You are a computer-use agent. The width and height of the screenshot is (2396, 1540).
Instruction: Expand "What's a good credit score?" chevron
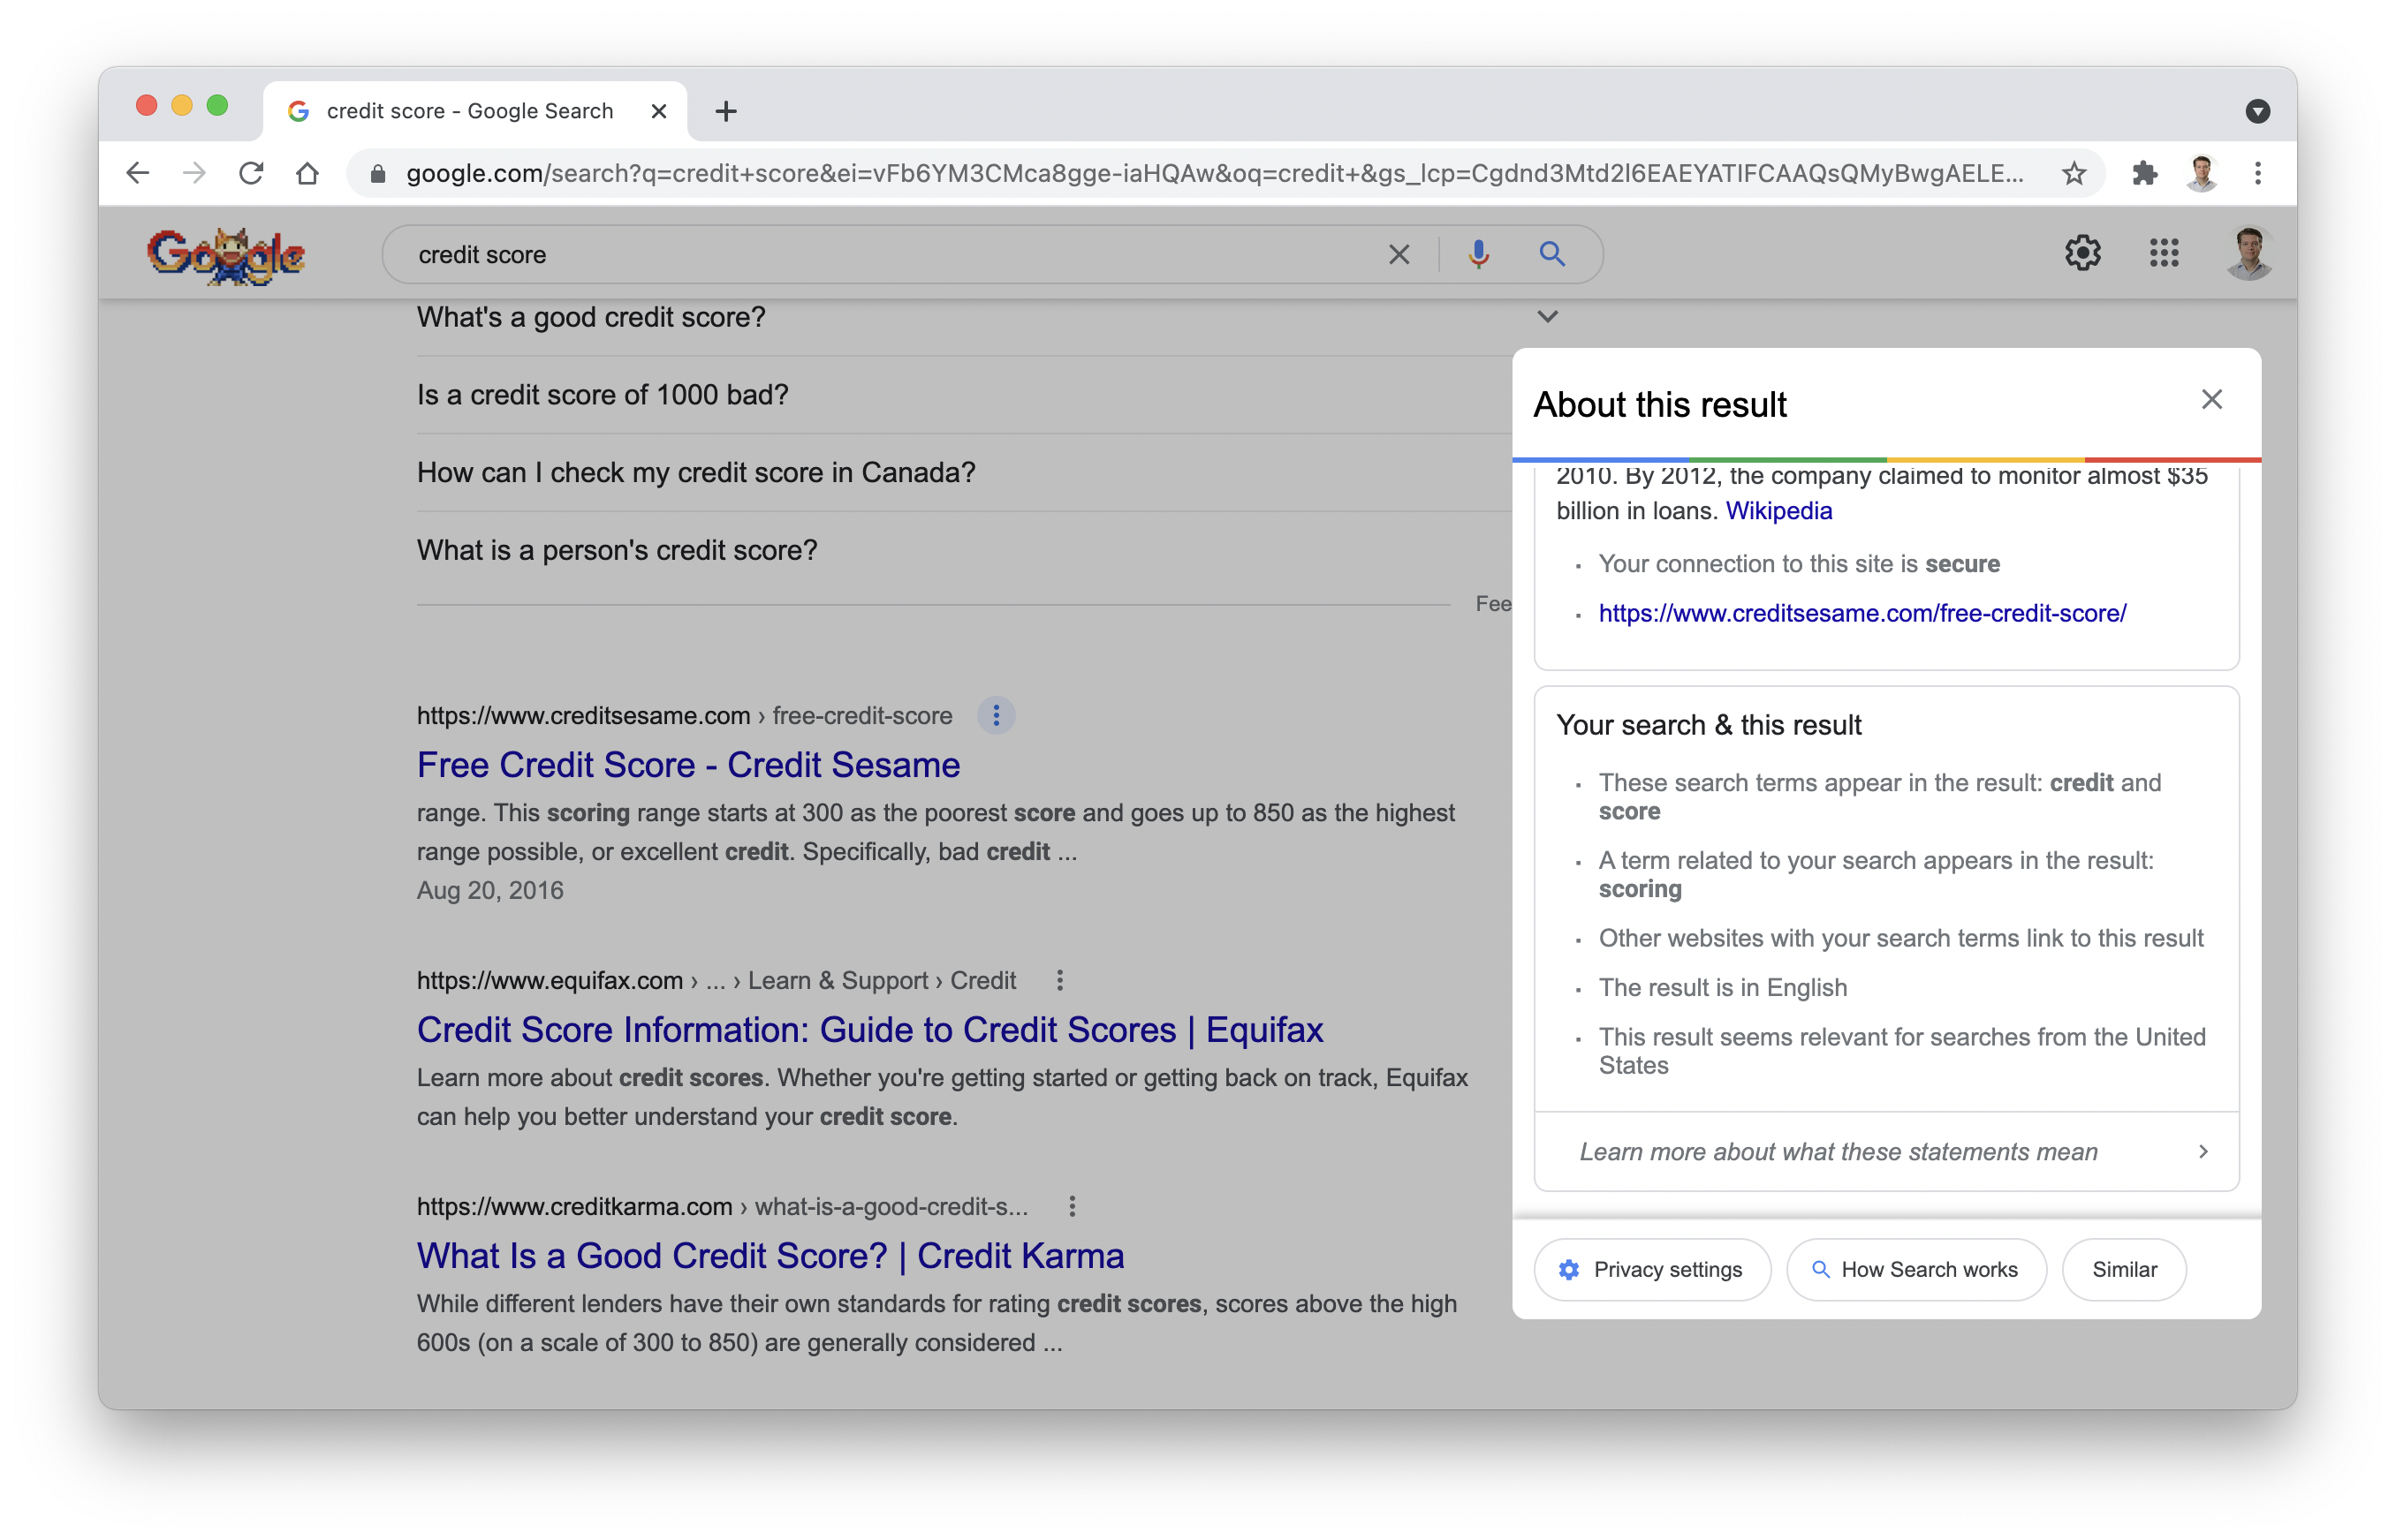(1547, 317)
